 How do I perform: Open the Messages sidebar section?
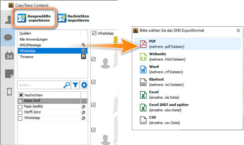[8, 37]
